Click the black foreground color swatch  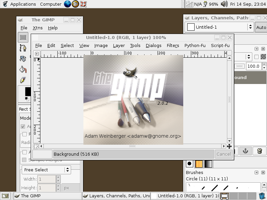28,92
